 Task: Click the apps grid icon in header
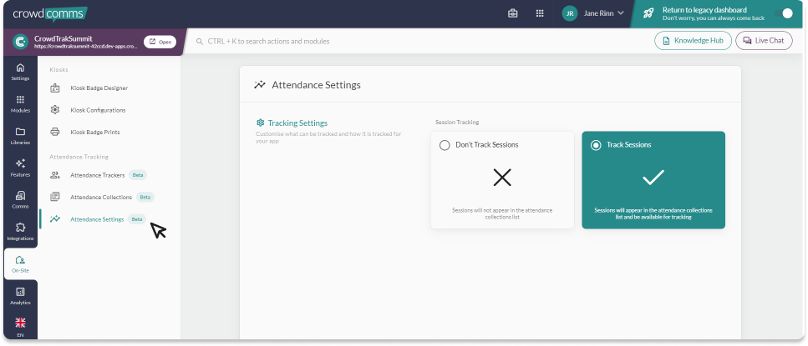(540, 13)
